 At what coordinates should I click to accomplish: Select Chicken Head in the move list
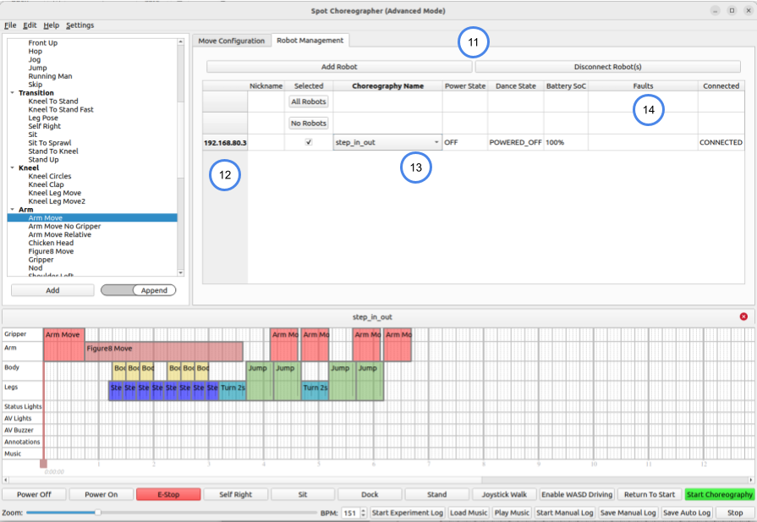tap(51, 243)
